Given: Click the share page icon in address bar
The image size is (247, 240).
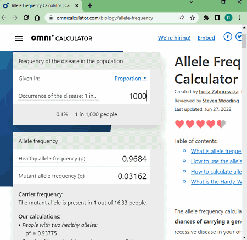Looking at the screenshot, I should pos(181,18).
